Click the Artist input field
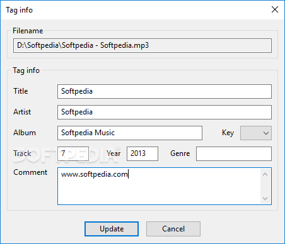The width and height of the screenshot is (285, 244). (165, 112)
